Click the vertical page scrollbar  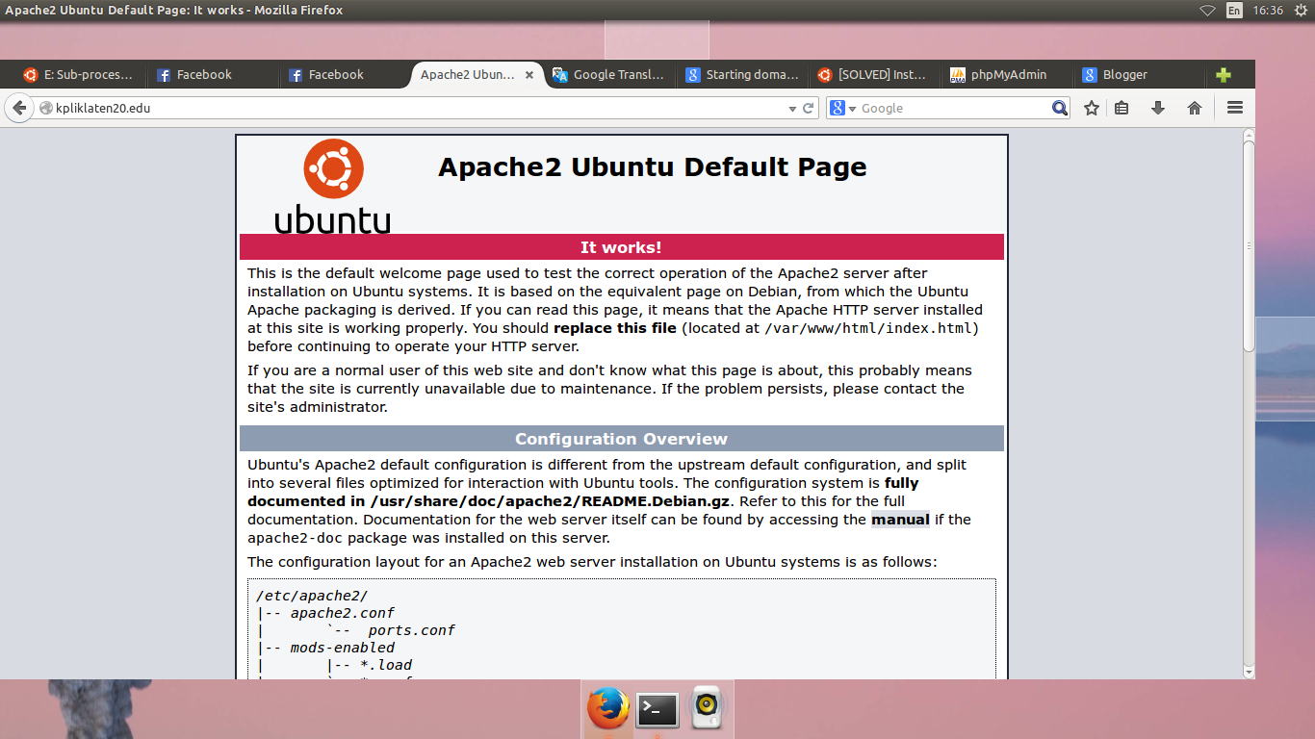1249,244
